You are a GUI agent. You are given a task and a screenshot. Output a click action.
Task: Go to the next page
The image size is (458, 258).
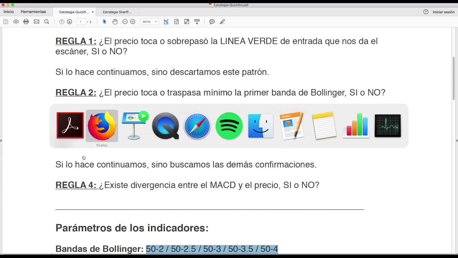pos(69,22)
